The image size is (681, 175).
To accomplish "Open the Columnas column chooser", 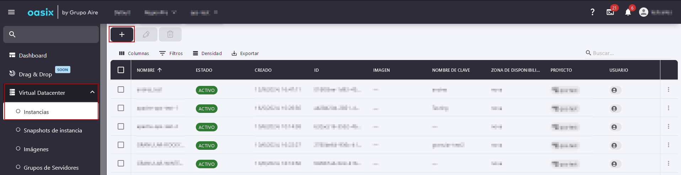I will click(134, 53).
